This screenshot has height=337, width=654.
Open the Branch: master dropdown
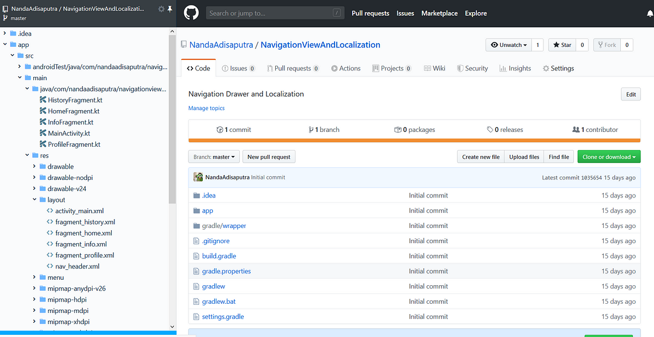coord(214,157)
